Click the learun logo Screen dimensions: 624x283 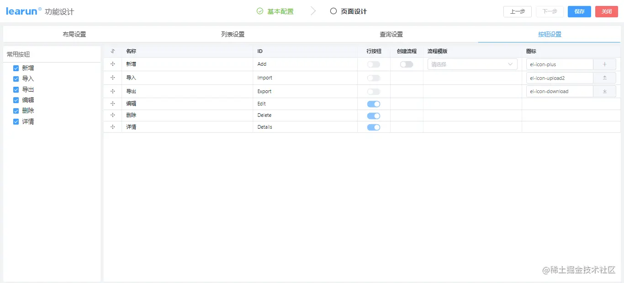click(24, 11)
